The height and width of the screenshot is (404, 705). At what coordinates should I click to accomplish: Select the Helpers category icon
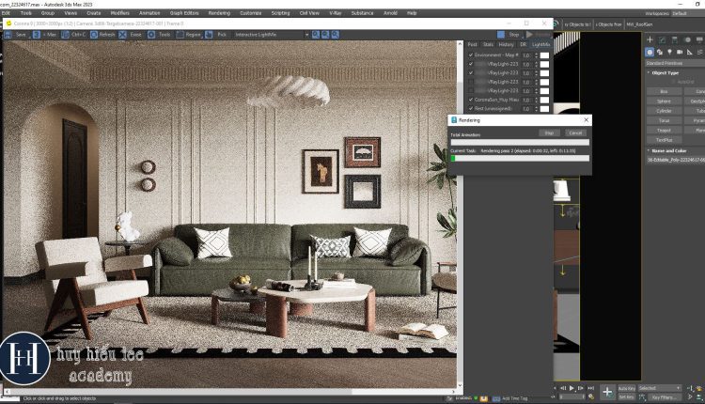[690, 52]
